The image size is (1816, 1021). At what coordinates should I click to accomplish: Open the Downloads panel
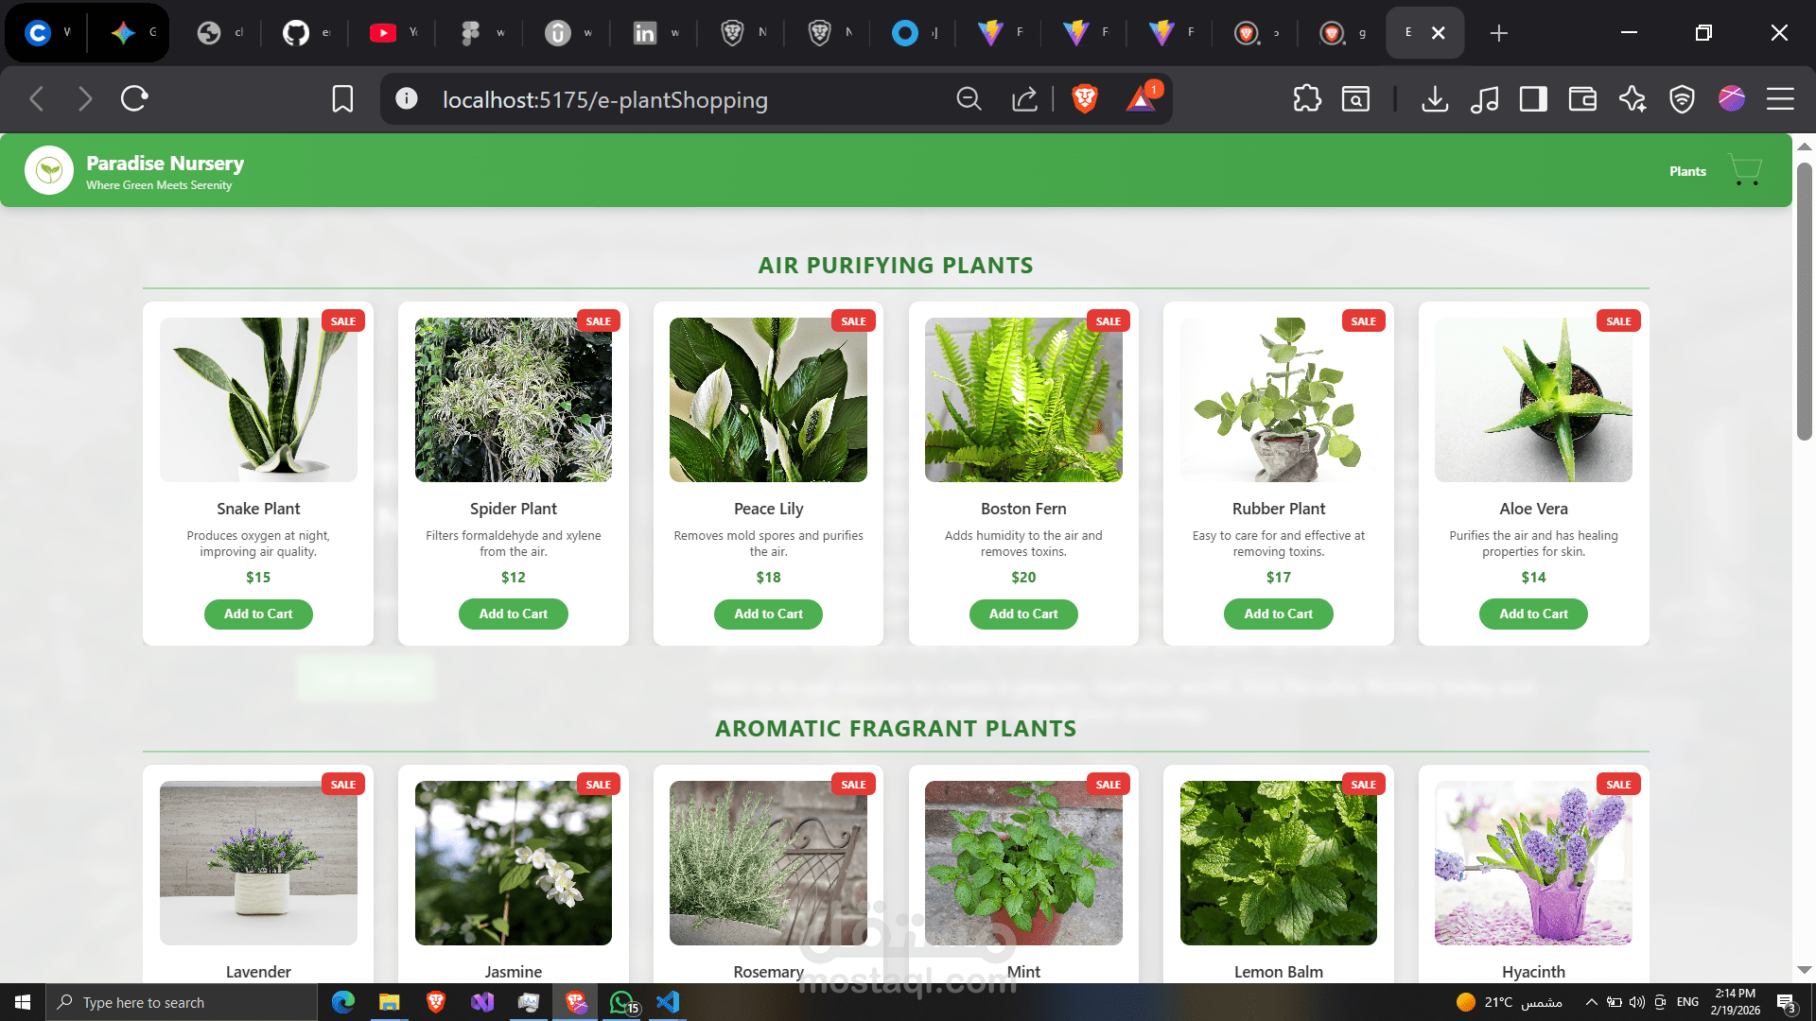[1436, 98]
